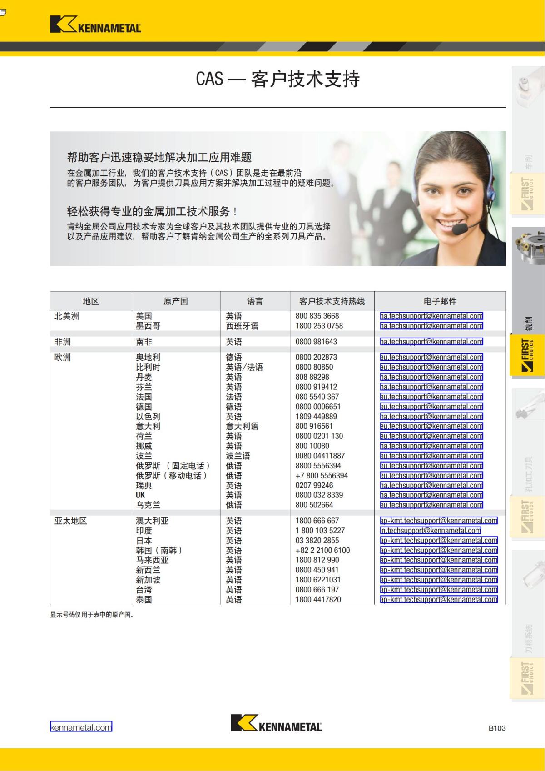Click the 客户技术支持热线 column header
545x771 pixels.
[332, 301]
